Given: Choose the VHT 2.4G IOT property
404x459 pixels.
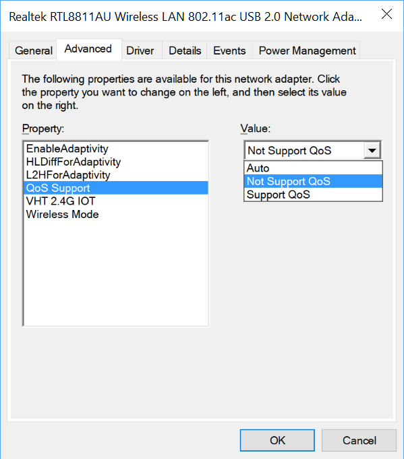Looking at the screenshot, I should (x=116, y=201).
